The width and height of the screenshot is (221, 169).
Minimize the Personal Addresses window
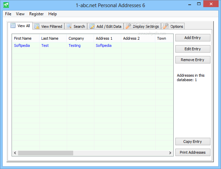point(190,4)
